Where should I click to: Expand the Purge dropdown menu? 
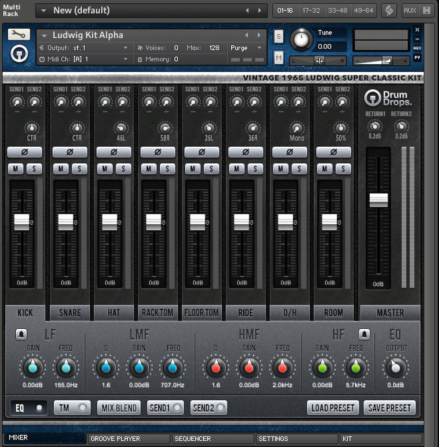tap(246, 48)
